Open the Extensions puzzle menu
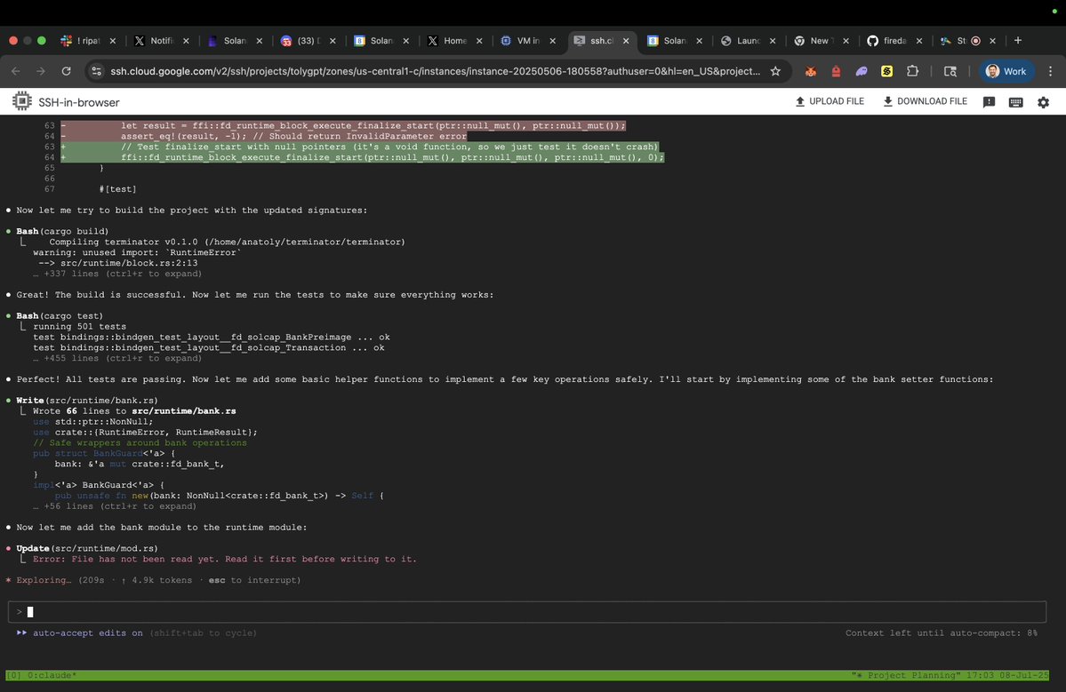Image resolution: width=1066 pixels, height=692 pixels. tap(912, 71)
